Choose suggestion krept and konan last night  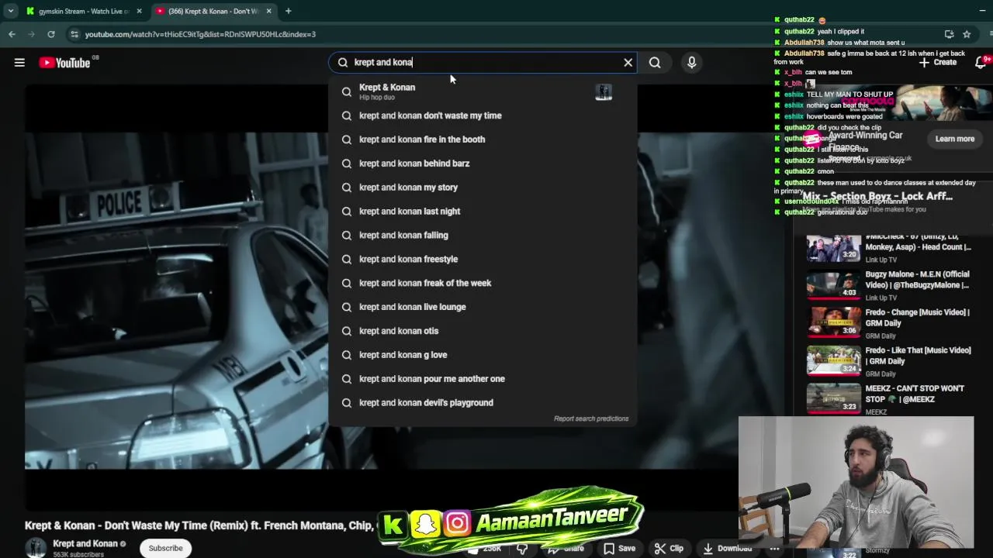click(482, 212)
